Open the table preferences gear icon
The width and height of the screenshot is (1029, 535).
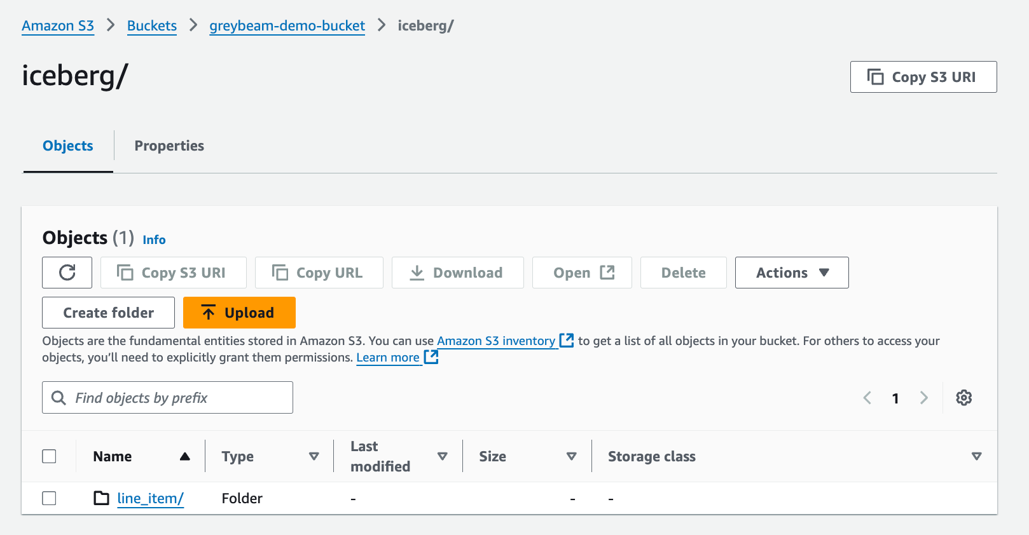pyautogui.click(x=963, y=398)
